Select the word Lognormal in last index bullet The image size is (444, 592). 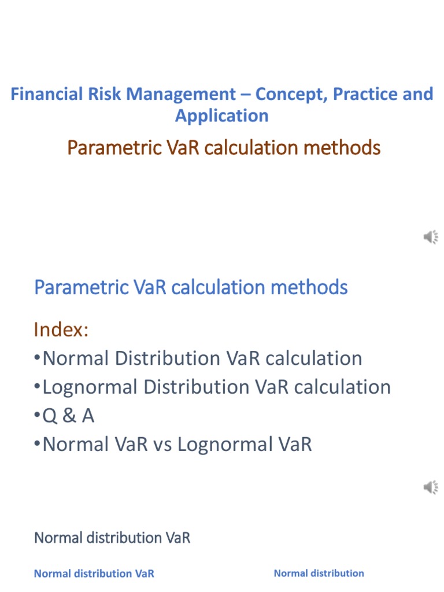click(x=225, y=444)
